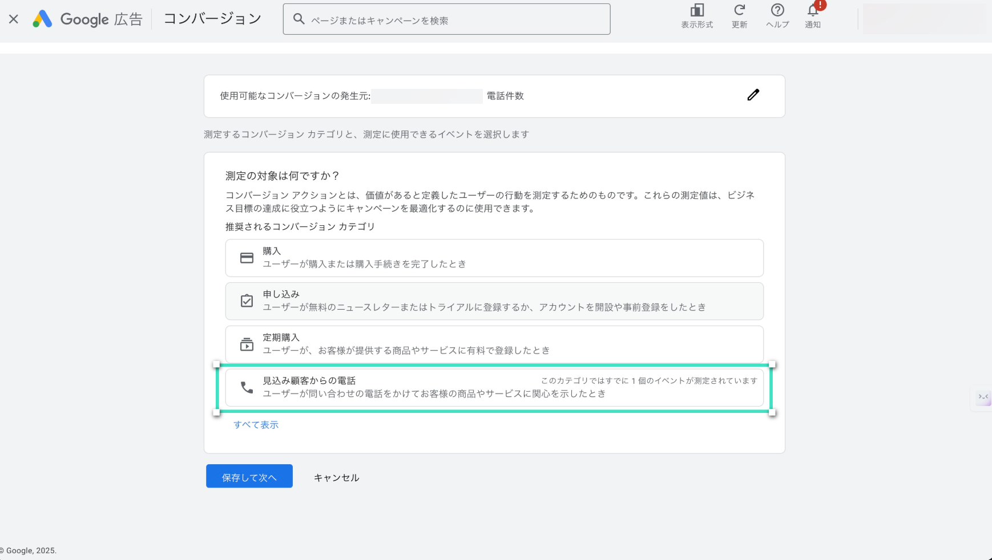Open the 通知 notifications bell
The height and width of the screenshot is (560, 992).
[813, 11]
